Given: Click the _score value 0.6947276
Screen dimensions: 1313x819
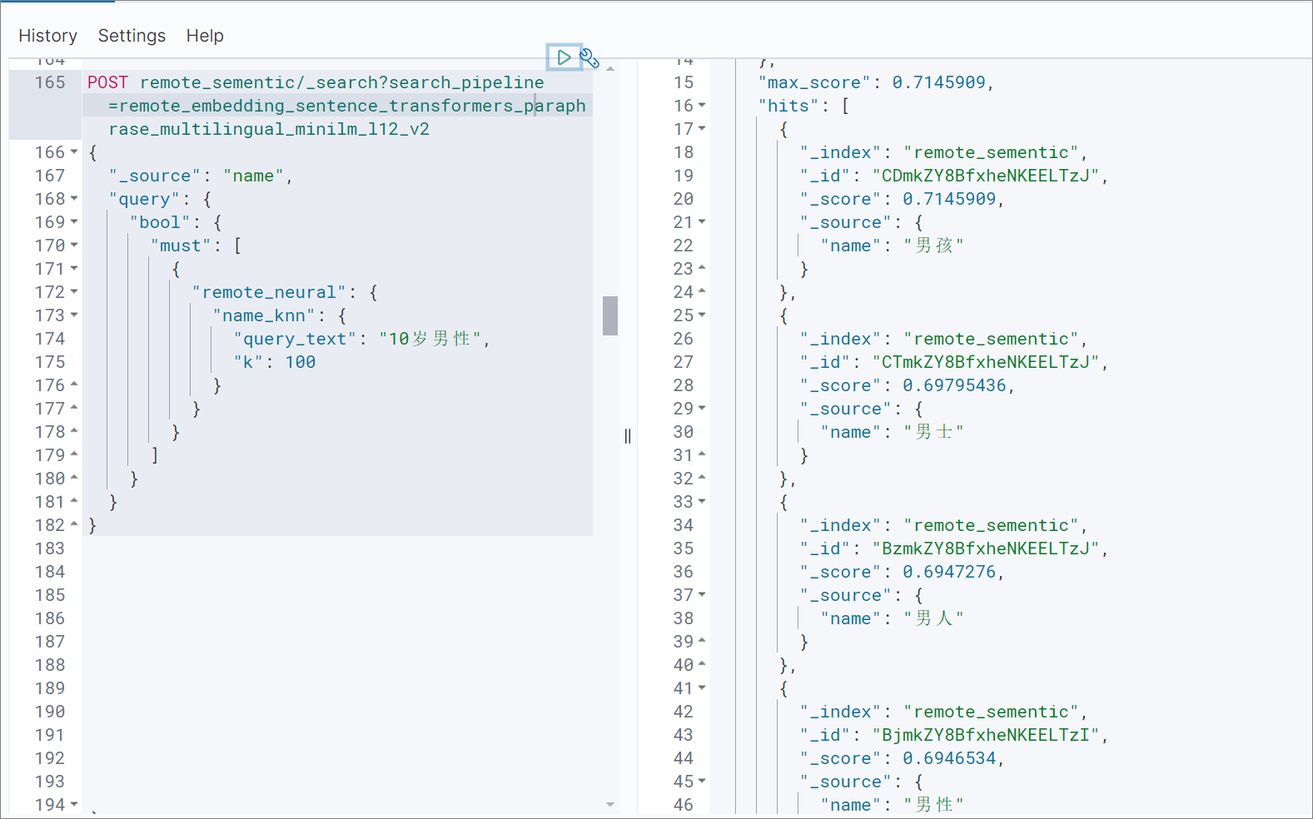Looking at the screenshot, I should (x=949, y=572).
